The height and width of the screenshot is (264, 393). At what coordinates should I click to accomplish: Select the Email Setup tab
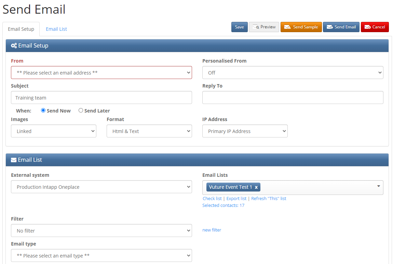point(21,29)
